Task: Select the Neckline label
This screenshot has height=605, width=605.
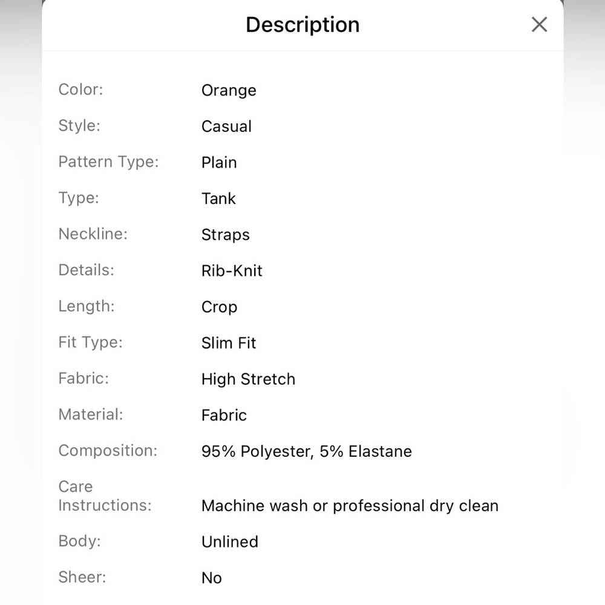Action: pos(93,234)
